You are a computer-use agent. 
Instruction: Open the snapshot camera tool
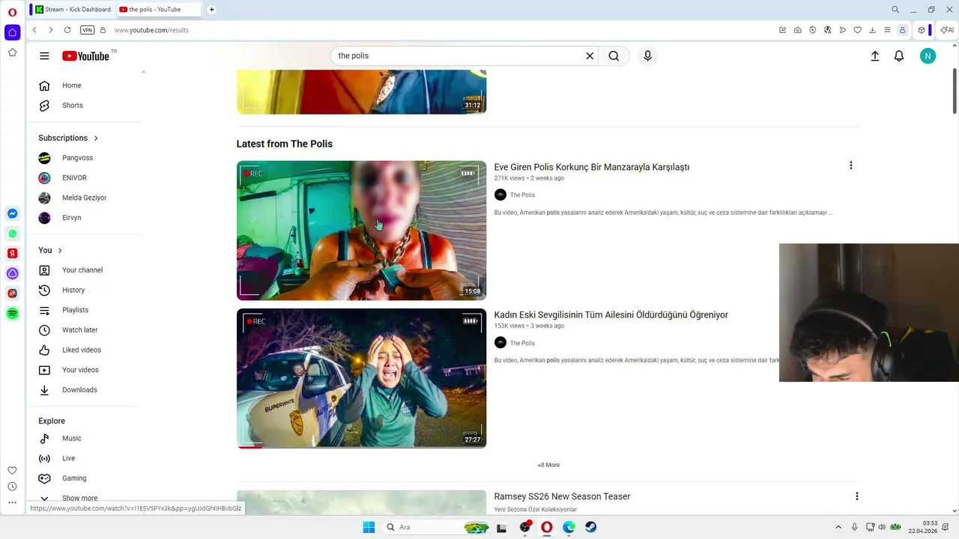click(797, 30)
